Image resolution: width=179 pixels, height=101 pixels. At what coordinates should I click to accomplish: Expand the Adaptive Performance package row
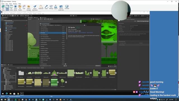point(40,39)
